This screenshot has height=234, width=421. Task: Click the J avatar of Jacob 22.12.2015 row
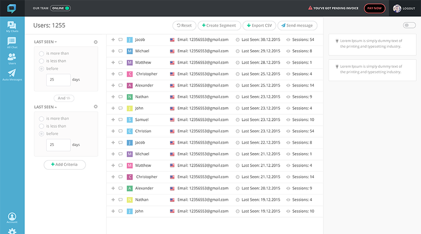pyautogui.click(x=130, y=143)
